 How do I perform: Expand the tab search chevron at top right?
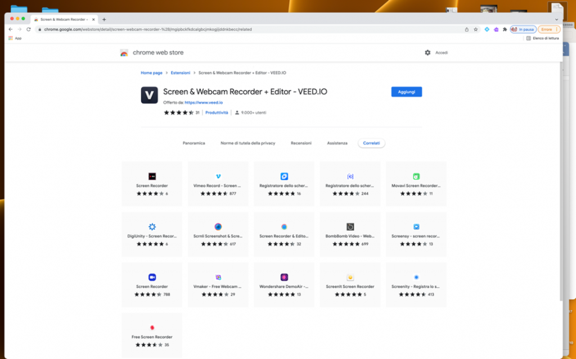[x=556, y=20]
